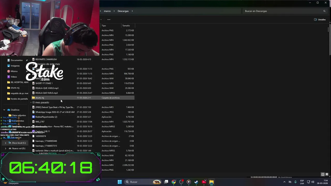The height and width of the screenshot is (186, 331).
Task: Switch to large thumbnails view icon
Action: [x=327, y=174]
